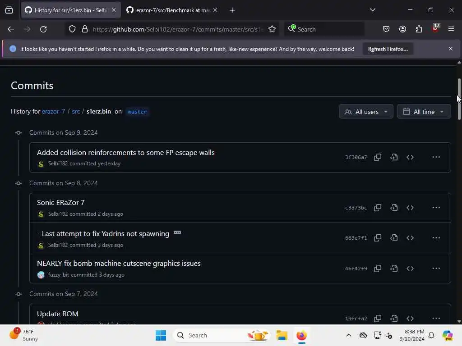
Task: Expand Yadrins commit description ellipsis
Action: 177,233
